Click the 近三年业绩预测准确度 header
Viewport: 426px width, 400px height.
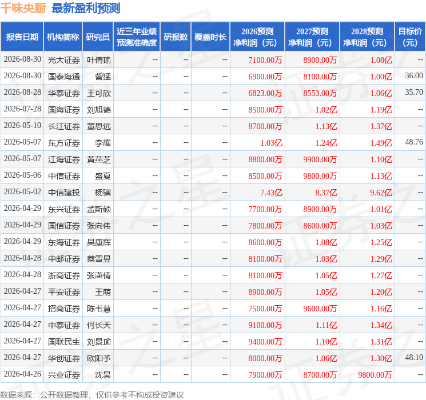tap(137, 37)
